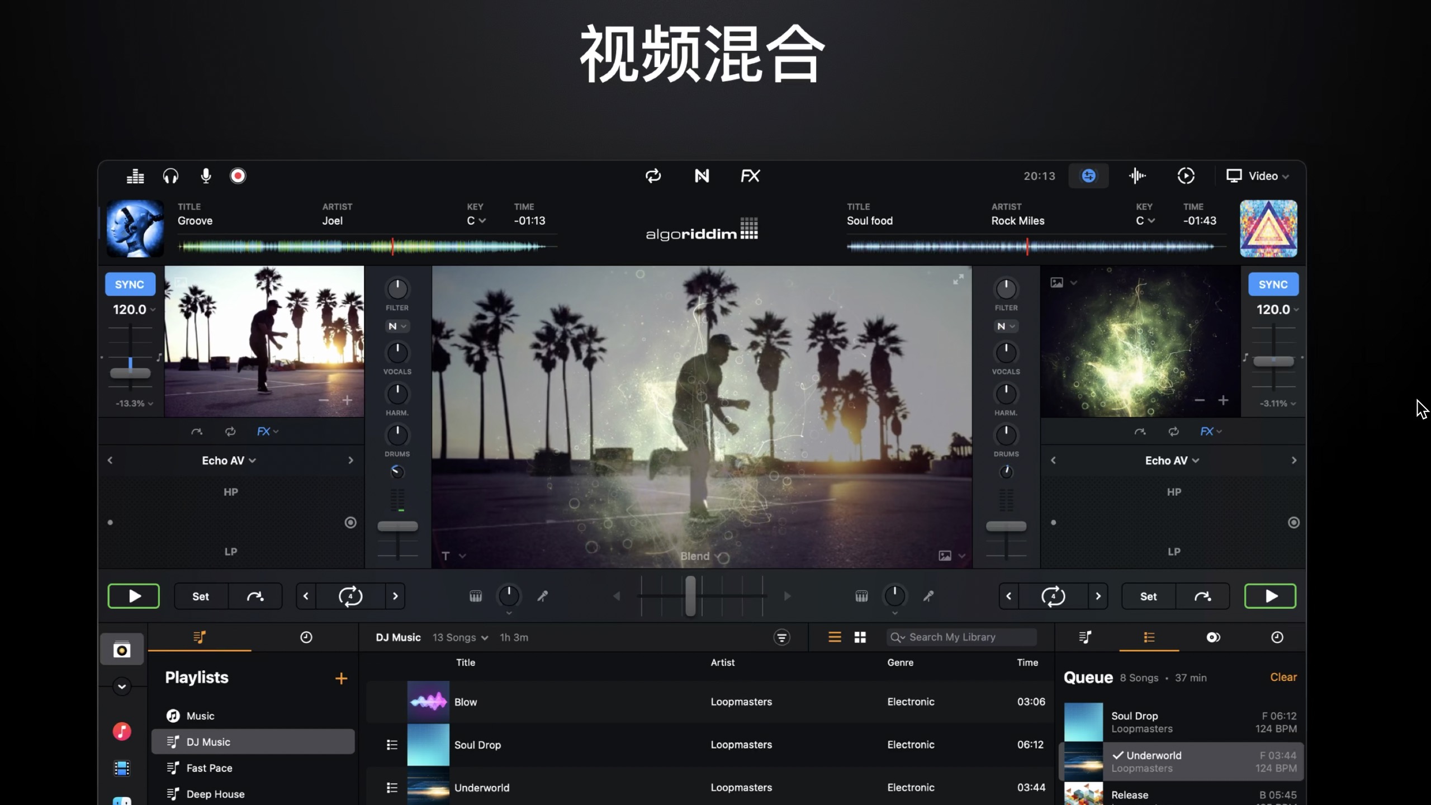Open the Videos source in the sidebar
The height and width of the screenshot is (805, 1431).
(x=121, y=768)
